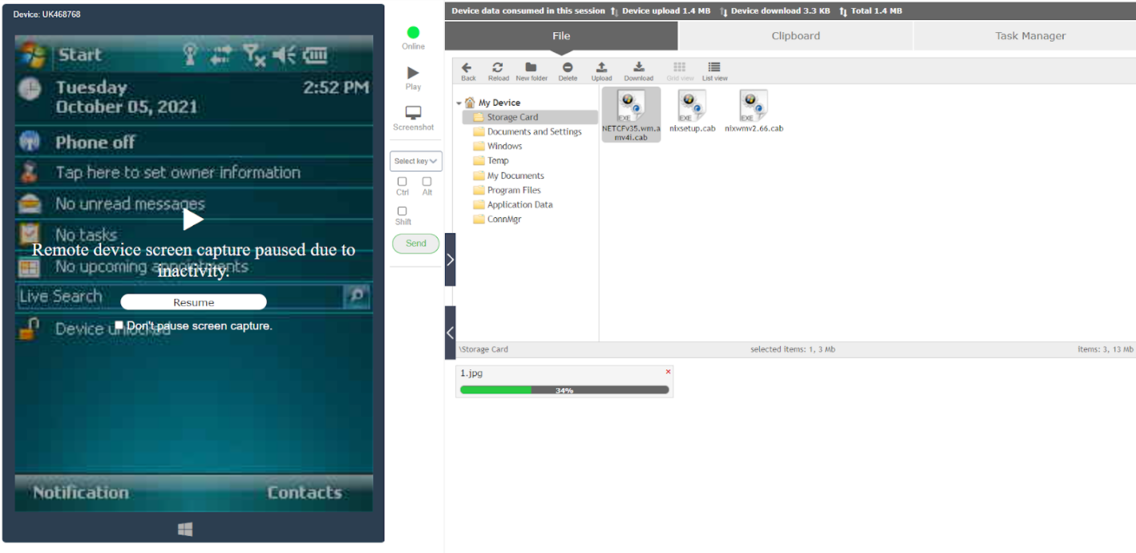Click the Phone off row
The height and width of the screenshot is (553, 1136).
tap(194, 143)
